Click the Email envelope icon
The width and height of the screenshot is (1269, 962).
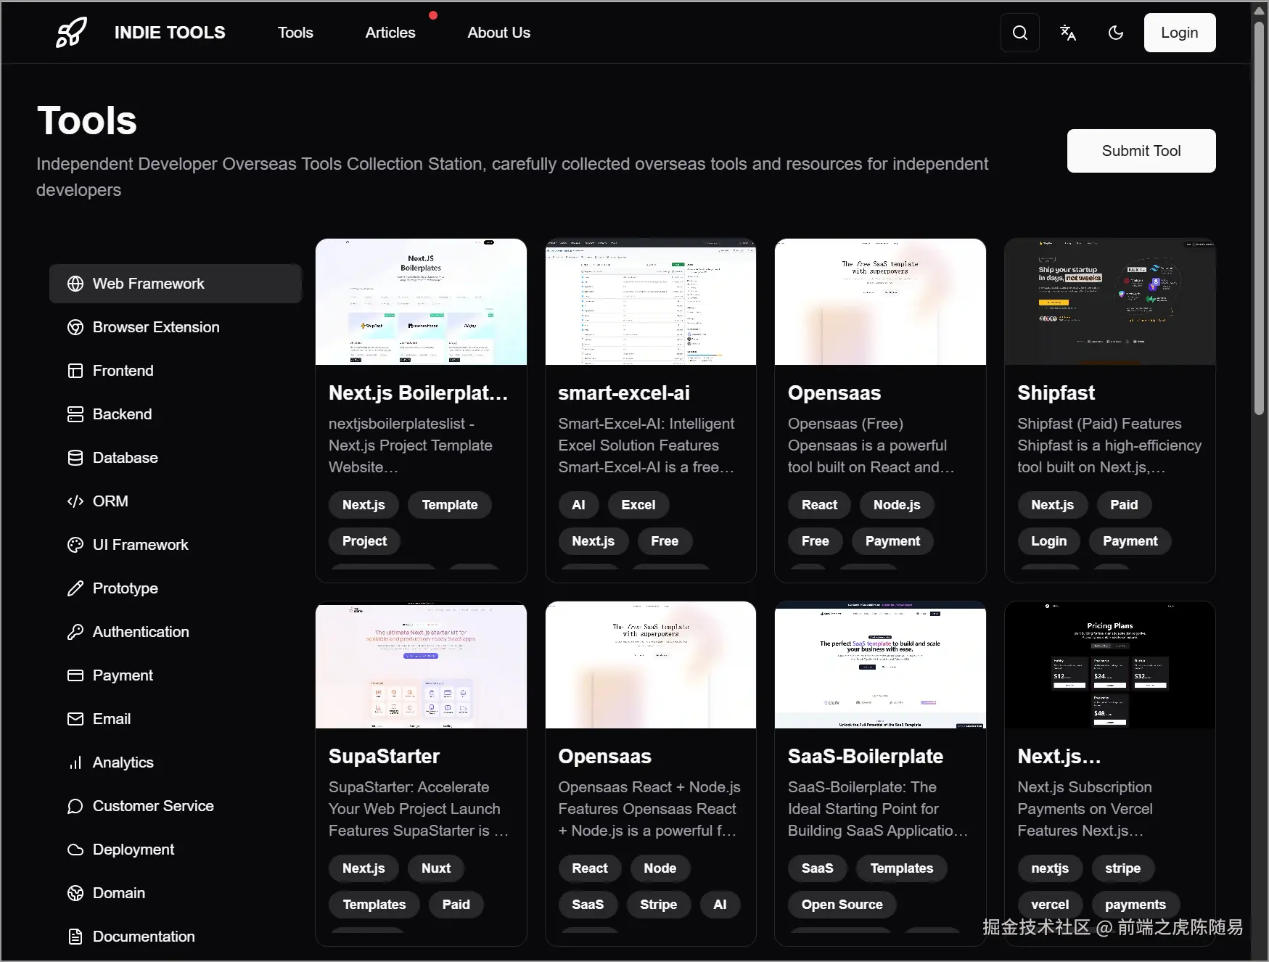point(75,719)
